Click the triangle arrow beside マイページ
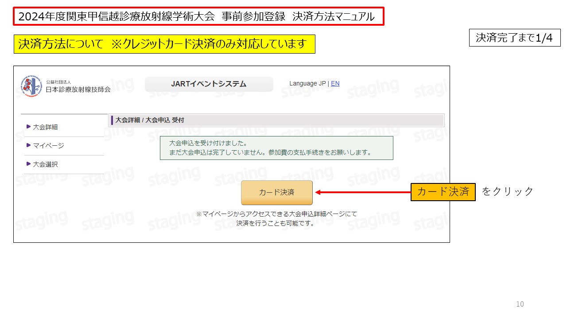 point(29,146)
